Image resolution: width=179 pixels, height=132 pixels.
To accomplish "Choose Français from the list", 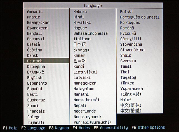I will (x=36, y=111).
